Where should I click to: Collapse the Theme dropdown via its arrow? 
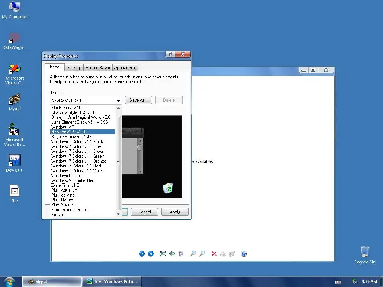click(118, 101)
